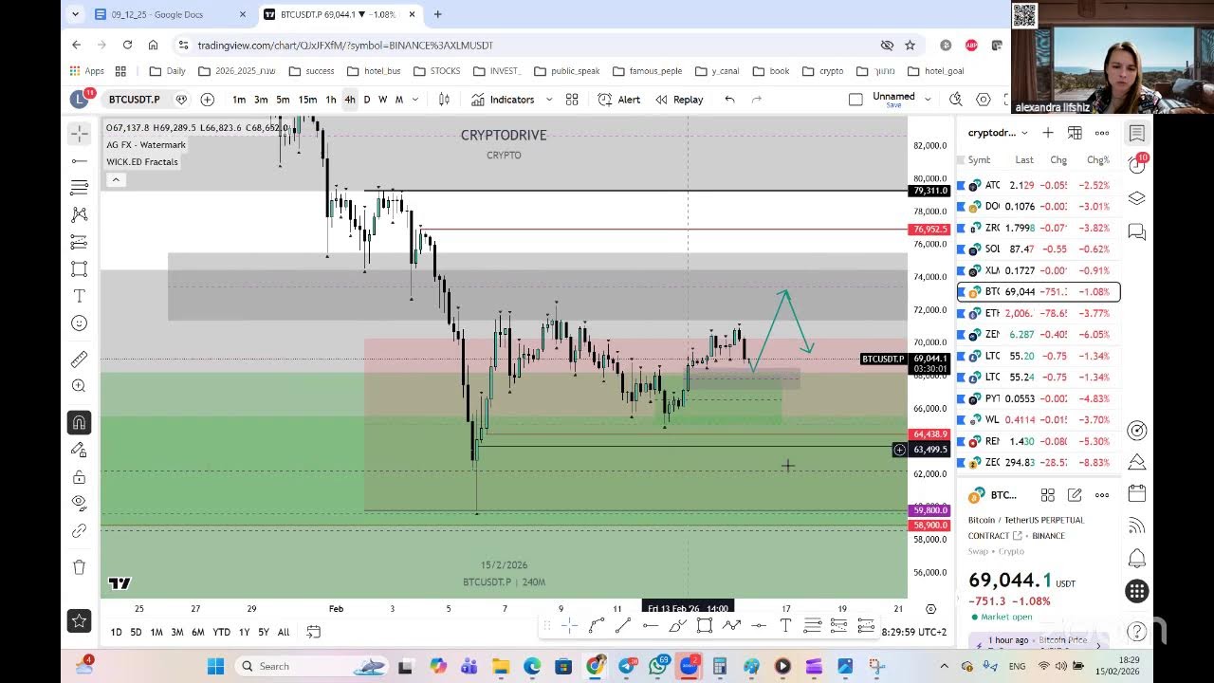Select the Text annotation tool in sidebar
The image size is (1214, 683).
[x=79, y=296]
